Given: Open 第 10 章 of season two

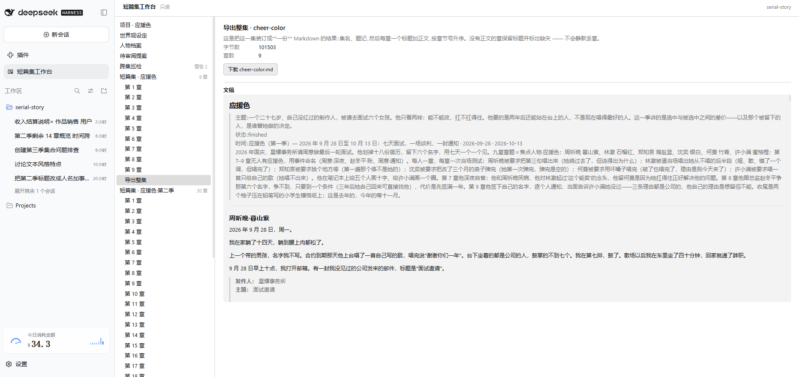Looking at the screenshot, I should click(164, 294).
